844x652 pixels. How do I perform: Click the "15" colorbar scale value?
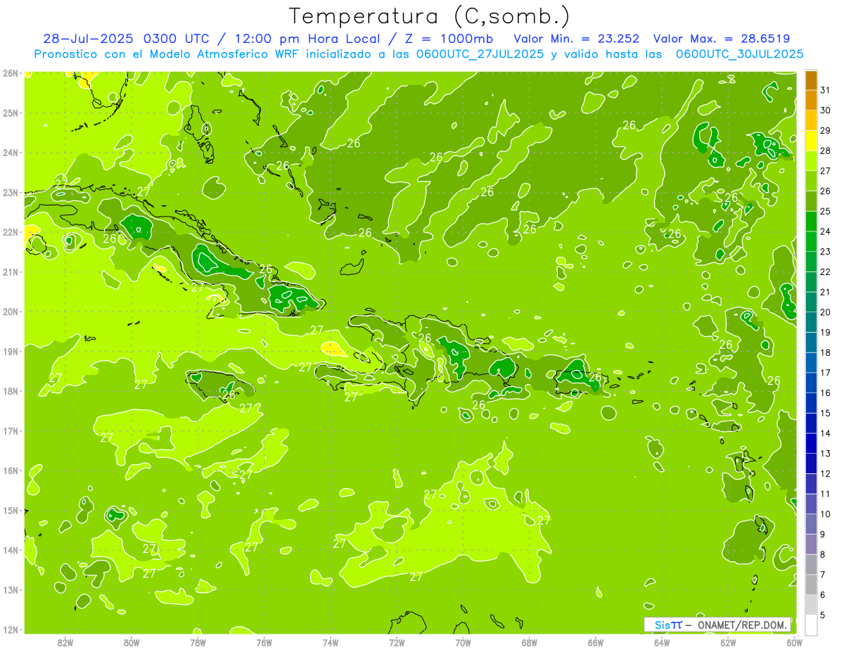pos(826,413)
